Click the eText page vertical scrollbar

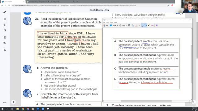(197, 40)
